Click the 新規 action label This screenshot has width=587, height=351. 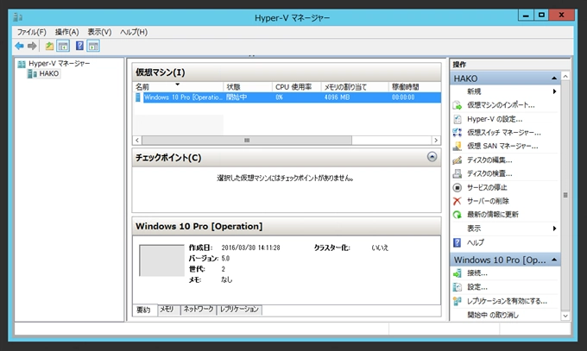[x=474, y=91]
